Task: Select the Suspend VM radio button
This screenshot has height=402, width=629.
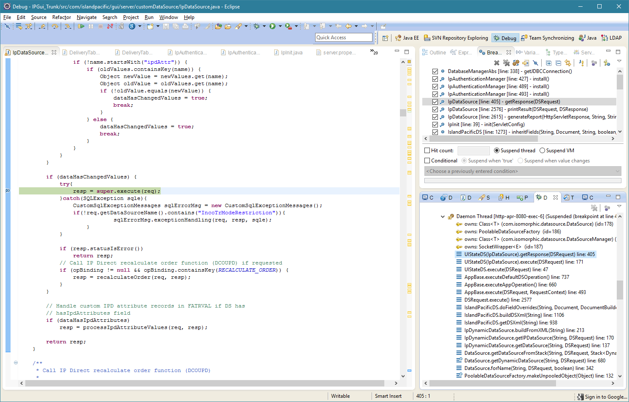Action: [542, 151]
